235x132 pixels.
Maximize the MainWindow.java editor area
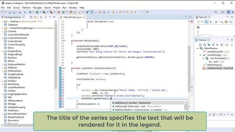190,17
